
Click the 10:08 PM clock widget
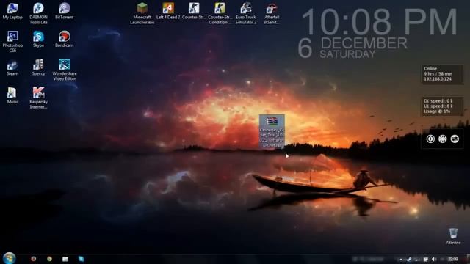click(380, 22)
